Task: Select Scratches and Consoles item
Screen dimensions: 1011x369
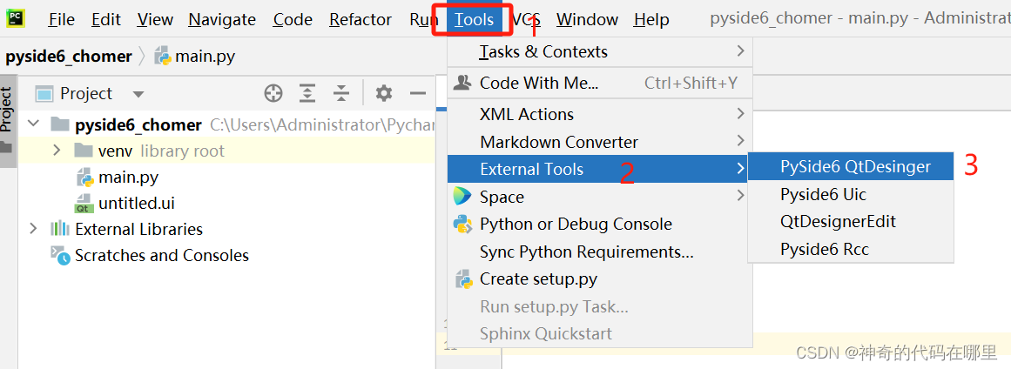Action: tap(162, 256)
